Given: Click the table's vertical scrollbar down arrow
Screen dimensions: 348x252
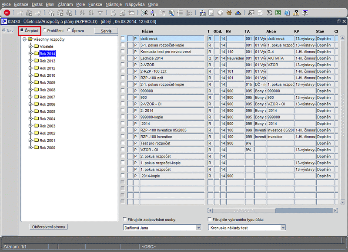Looking at the screenshot, I should click(x=342, y=202).
